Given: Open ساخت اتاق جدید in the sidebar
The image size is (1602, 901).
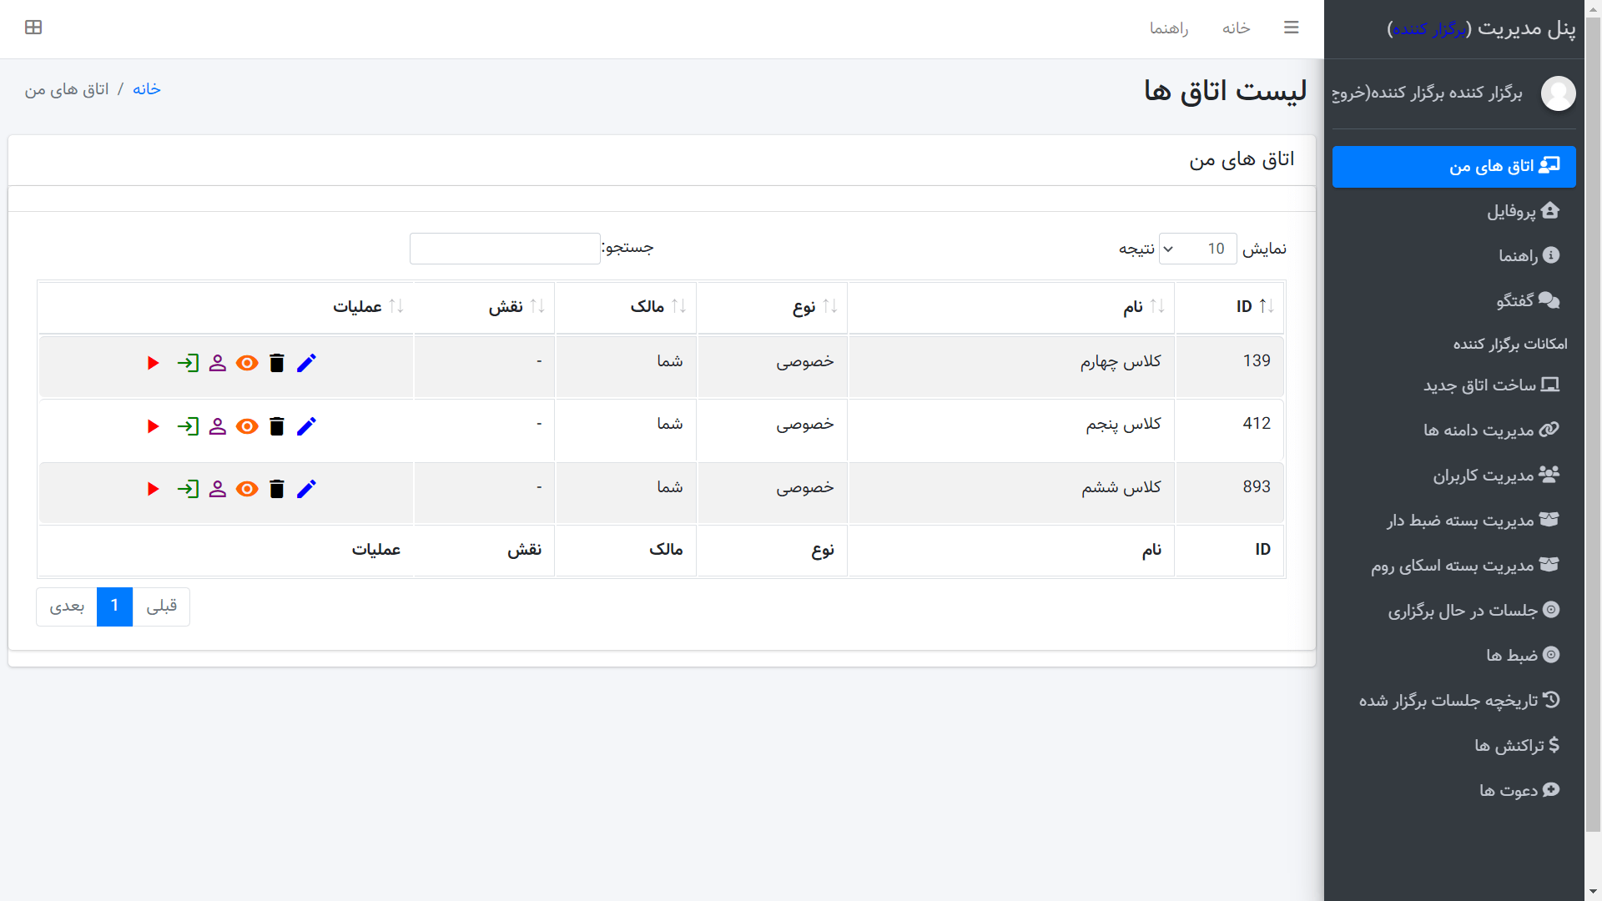Looking at the screenshot, I should click(1479, 385).
